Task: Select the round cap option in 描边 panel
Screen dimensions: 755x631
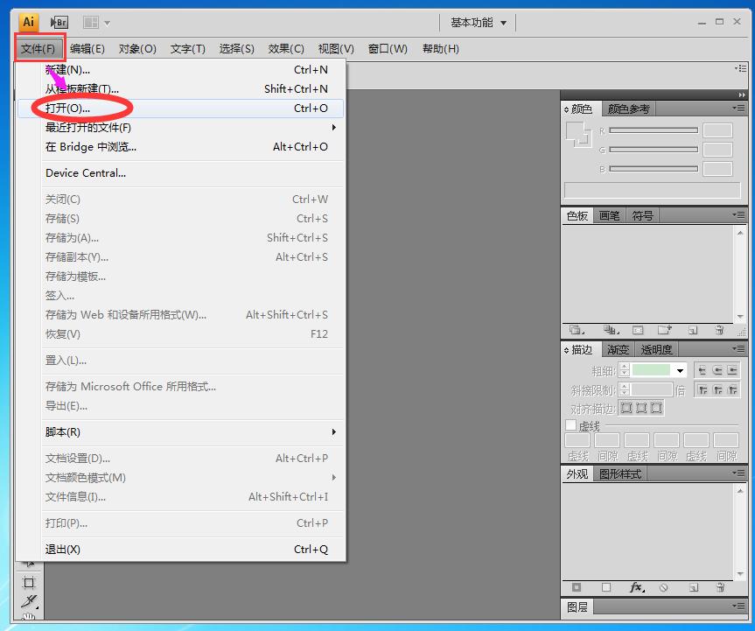Action: tap(717, 369)
